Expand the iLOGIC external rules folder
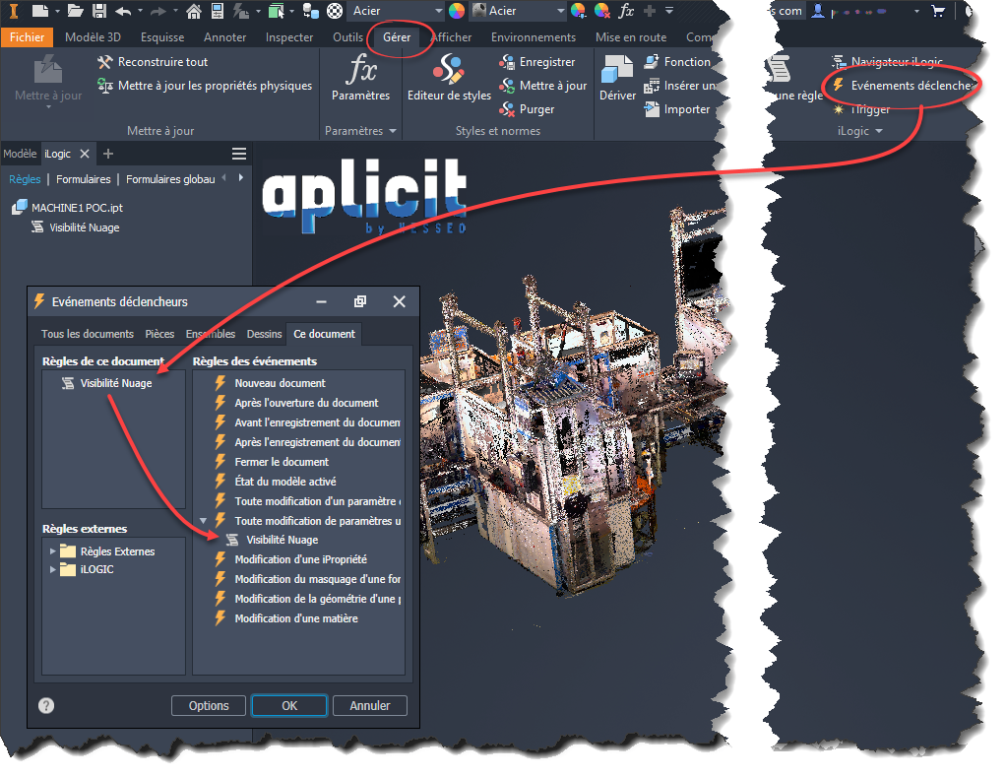The height and width of the screenshot is (777, 1006). pos(53,569)
